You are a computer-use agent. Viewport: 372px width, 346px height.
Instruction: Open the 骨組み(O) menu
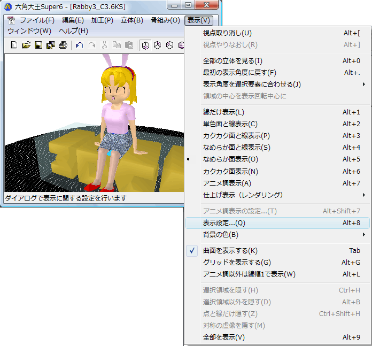165,20
